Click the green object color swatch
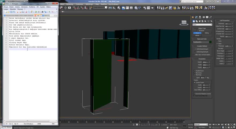Image resolution: width=236 pixels, height=129 pixels. tap(211, 42)
